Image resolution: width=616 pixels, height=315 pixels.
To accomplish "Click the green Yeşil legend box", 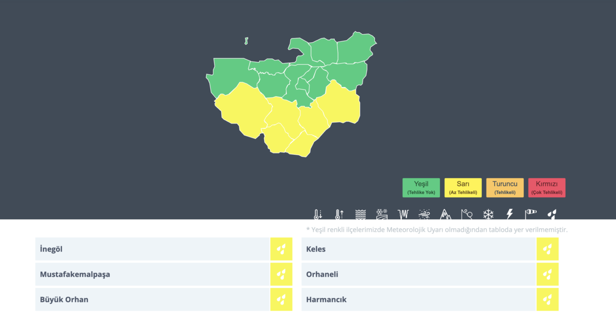I will [421, 188].
